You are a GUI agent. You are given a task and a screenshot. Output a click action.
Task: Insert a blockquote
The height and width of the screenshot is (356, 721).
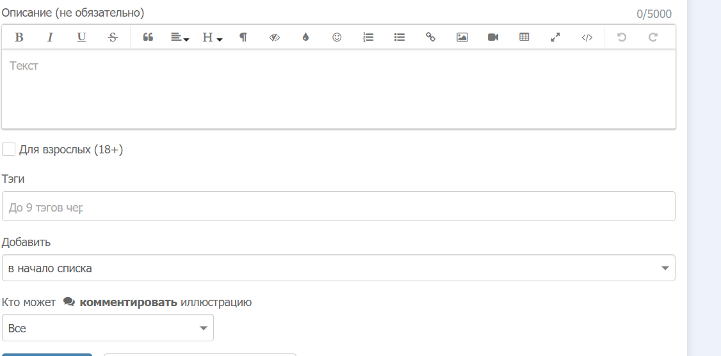coord(148,37)
